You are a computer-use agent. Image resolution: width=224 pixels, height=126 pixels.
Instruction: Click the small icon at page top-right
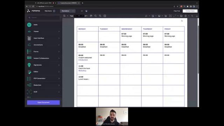(x=182, y=21)
